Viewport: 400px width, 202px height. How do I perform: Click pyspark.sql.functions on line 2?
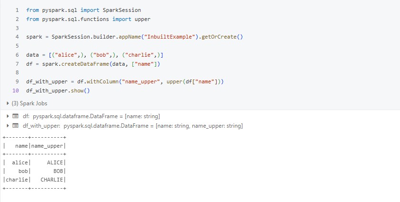[76, 19]
